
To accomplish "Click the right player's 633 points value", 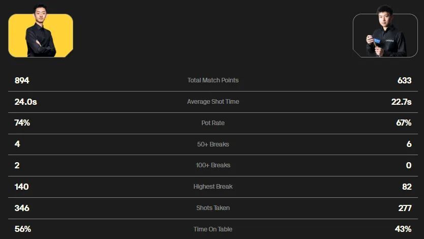I will tap(404, 80).
